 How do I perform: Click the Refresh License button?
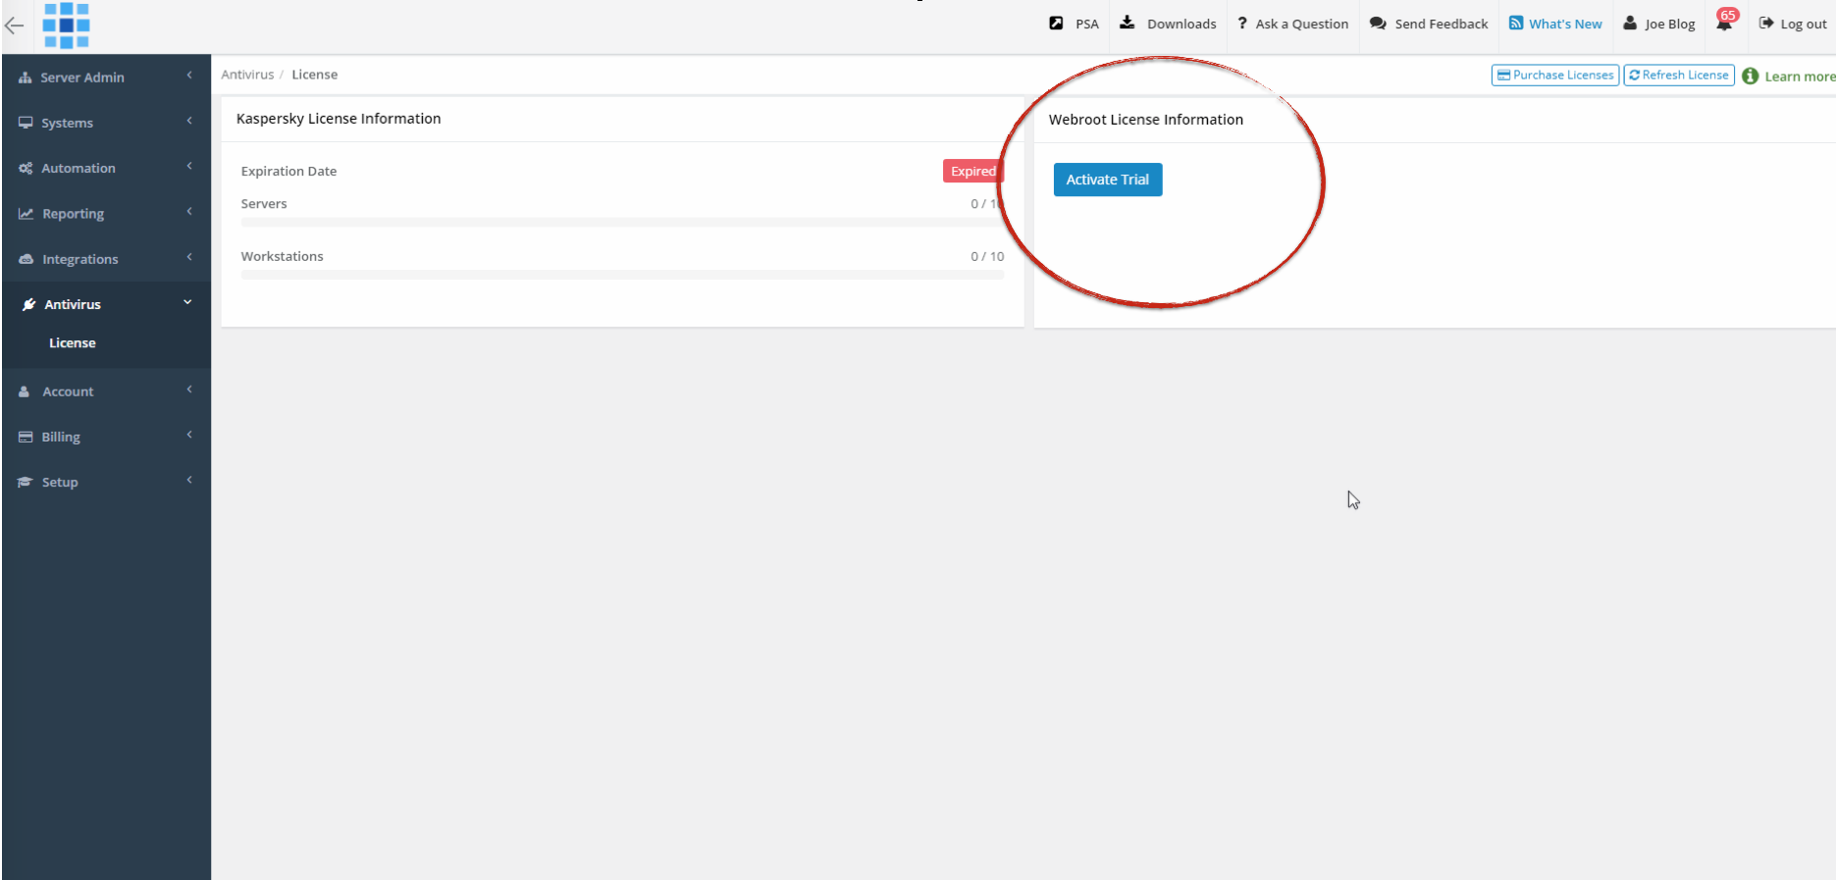pyautogui.click(x=1679, y=76)
